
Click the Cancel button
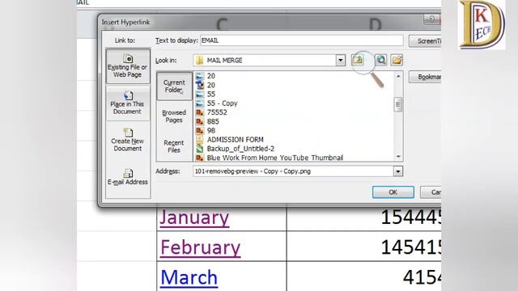click(x=431, y=192)
